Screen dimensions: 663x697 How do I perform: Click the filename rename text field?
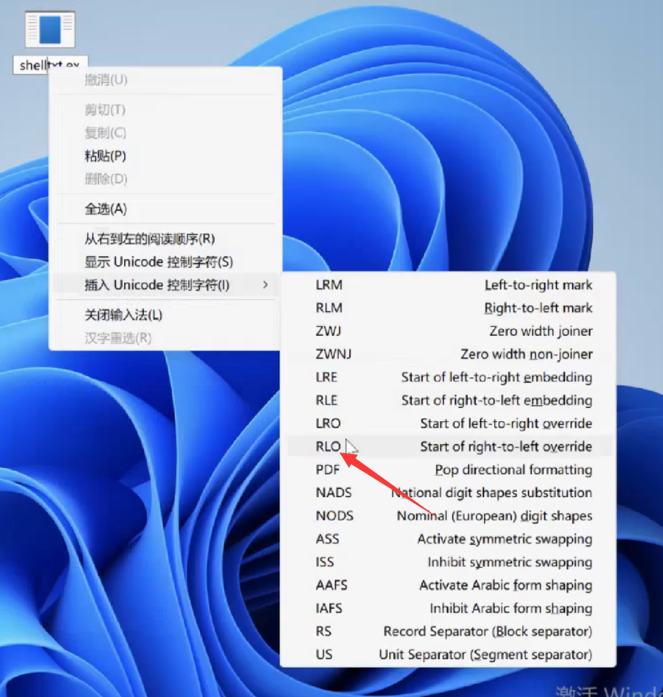(50, 65)
